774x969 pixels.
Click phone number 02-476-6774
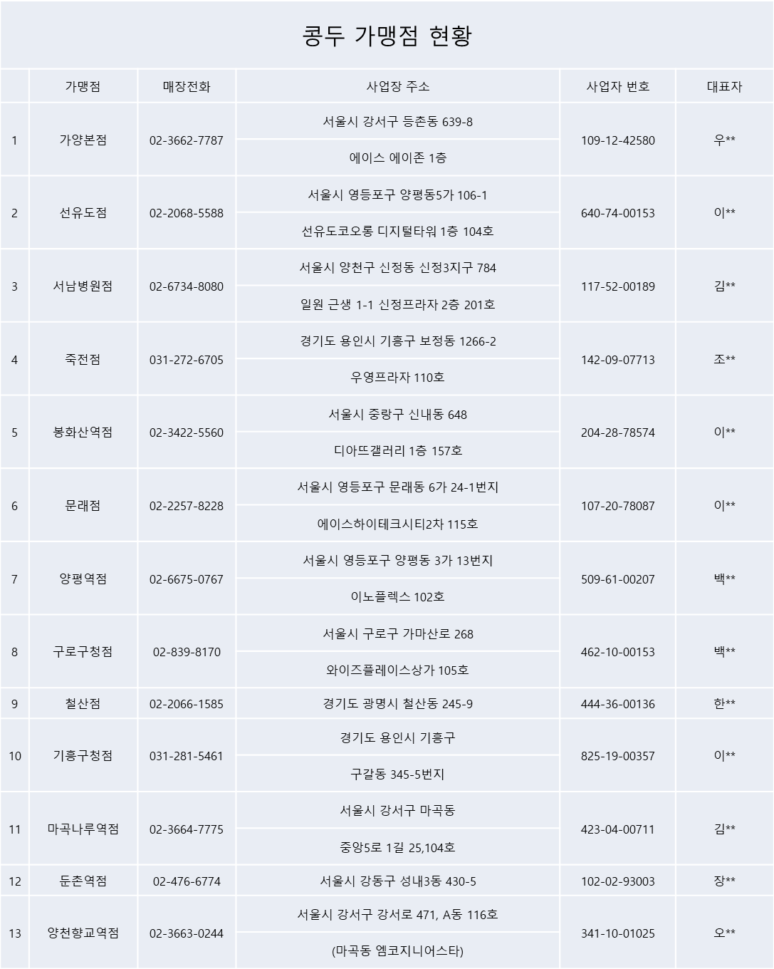[187, 881]
